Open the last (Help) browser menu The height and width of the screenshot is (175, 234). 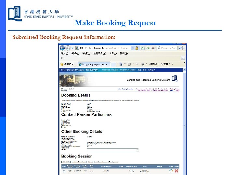pos(124,53)
